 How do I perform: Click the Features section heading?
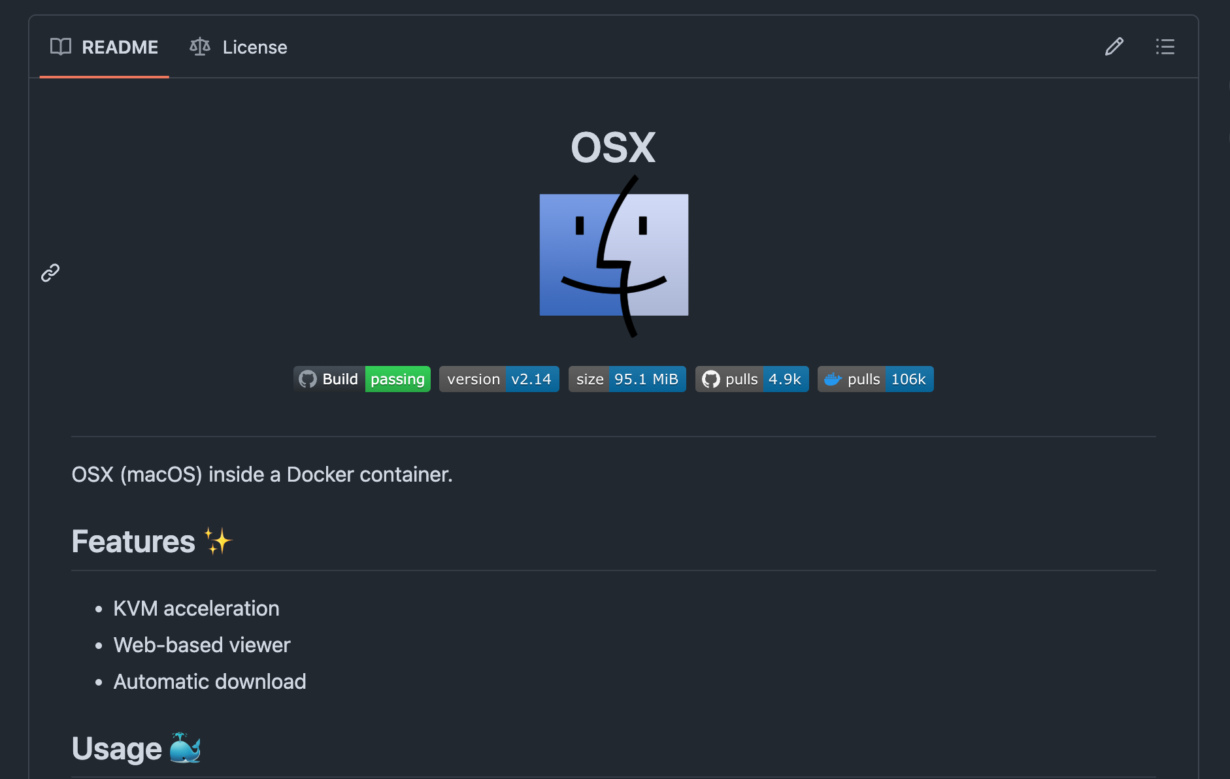tap(133, 542)
